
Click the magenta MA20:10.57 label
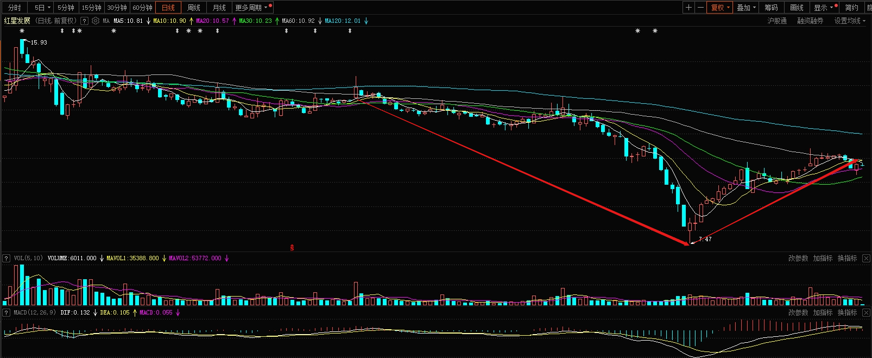[212, 21]
